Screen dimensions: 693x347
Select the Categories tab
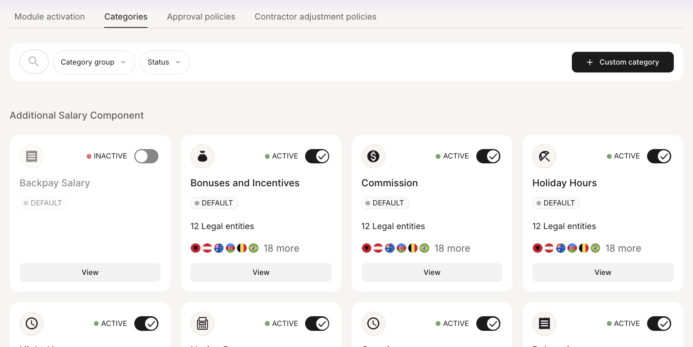(126, 17)
